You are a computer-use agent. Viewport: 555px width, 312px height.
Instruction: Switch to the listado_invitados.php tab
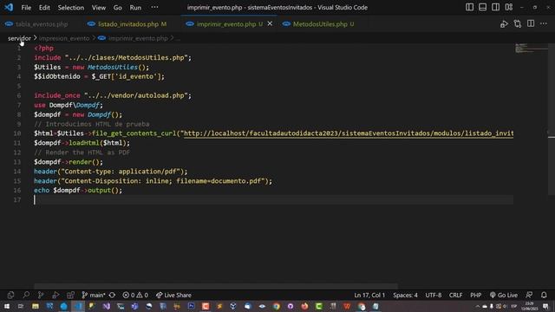click(x=127, y=24)
